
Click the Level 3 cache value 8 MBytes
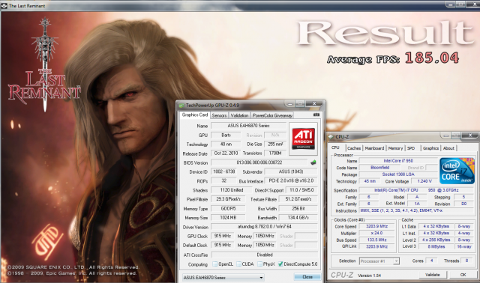436,246
